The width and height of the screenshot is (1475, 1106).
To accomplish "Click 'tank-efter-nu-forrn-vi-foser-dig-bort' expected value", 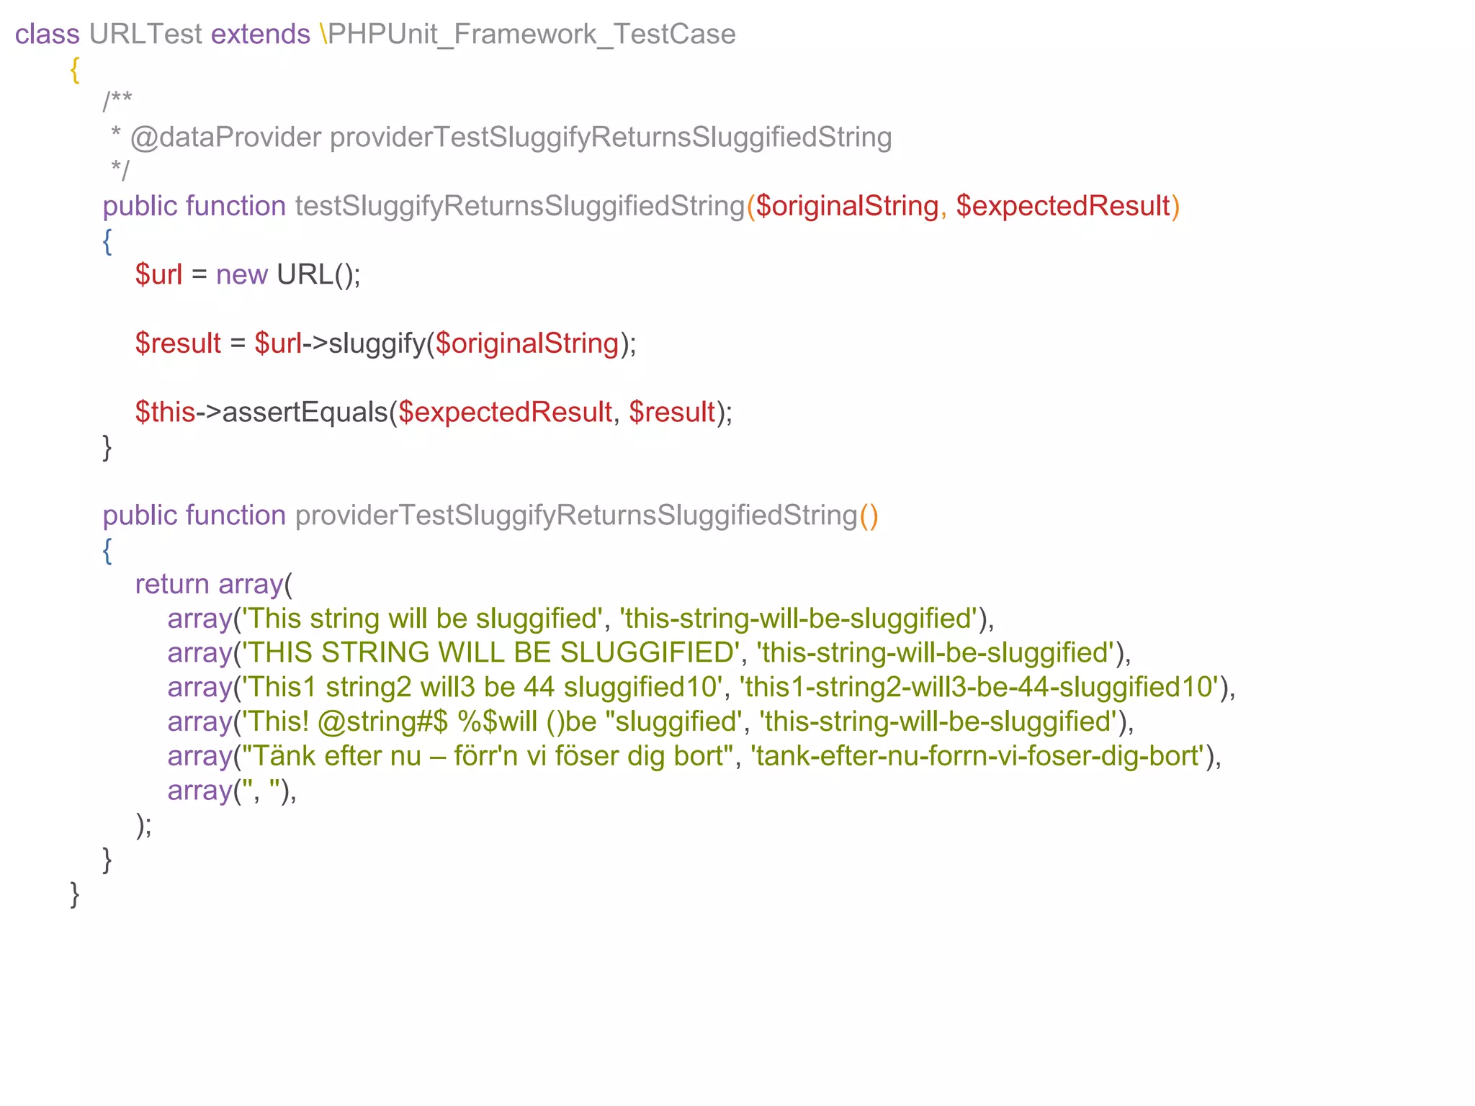I will tap(978, 756).
